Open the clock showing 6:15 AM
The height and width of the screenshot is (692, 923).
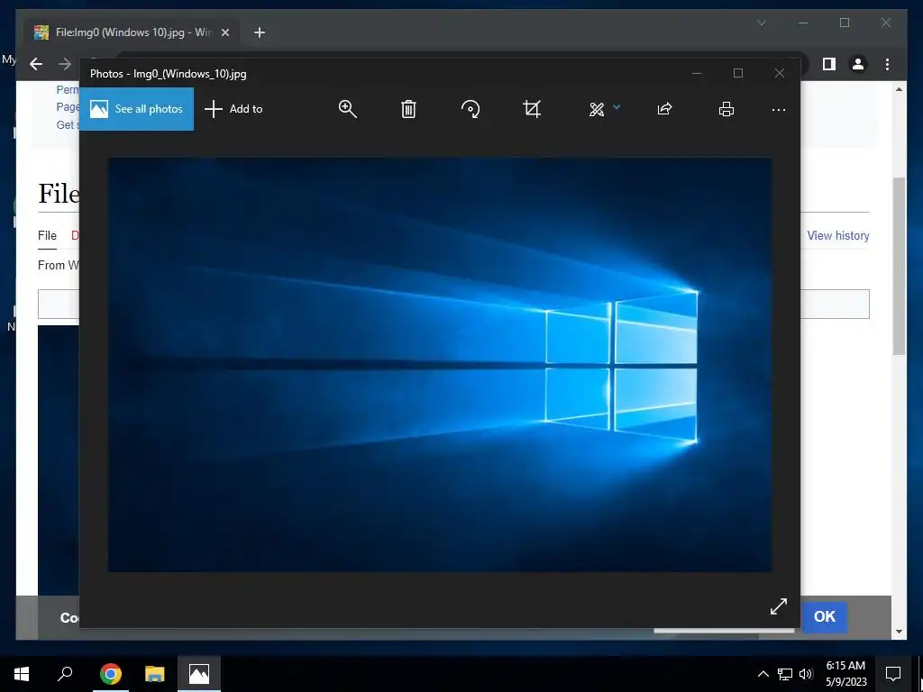[845, 674]
